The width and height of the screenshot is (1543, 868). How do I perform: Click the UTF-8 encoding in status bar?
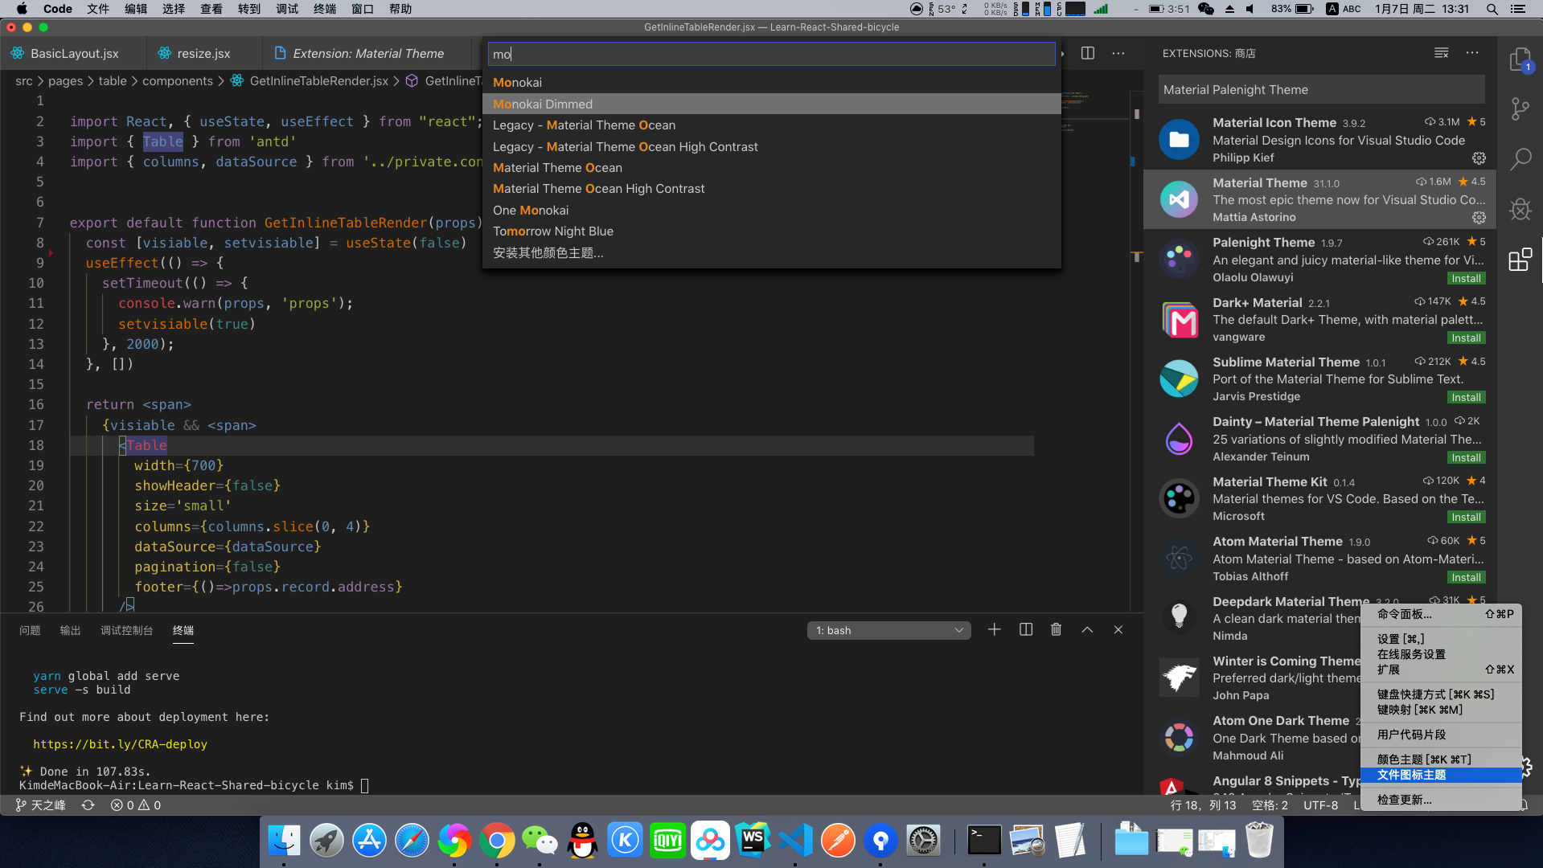click(x=1320, y=805)
